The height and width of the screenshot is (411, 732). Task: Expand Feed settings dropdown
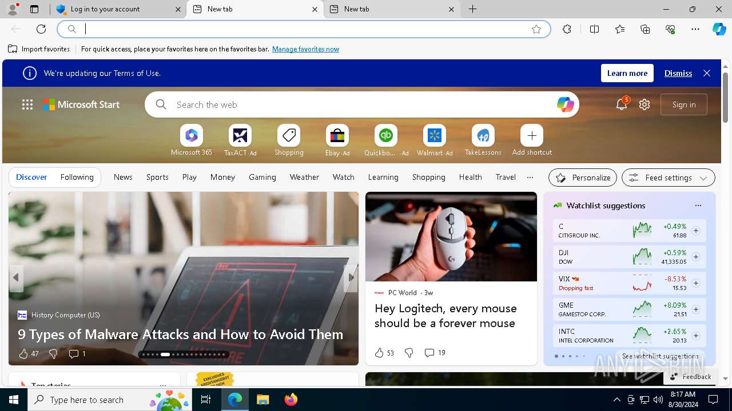pyautogui.click(x=668, y=178)
